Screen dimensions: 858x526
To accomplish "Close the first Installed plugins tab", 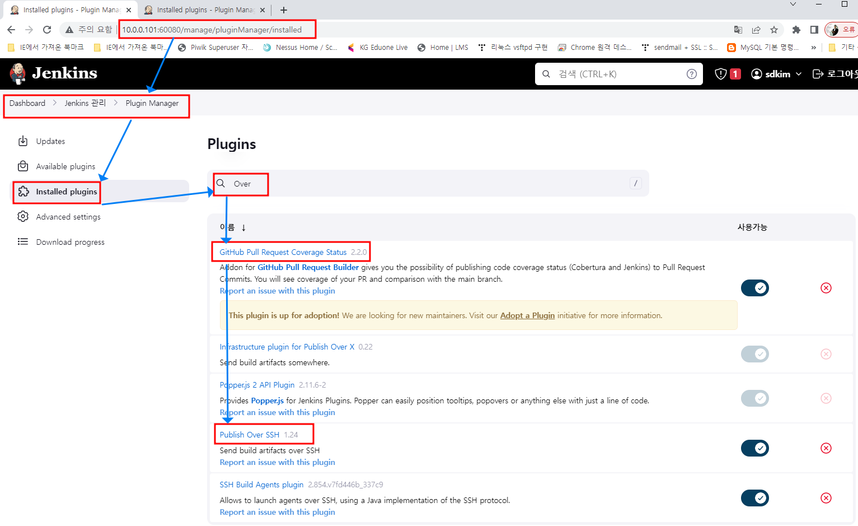I will (x=129, y=10).
